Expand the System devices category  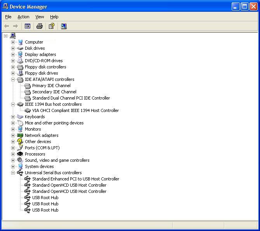(13, 167)
